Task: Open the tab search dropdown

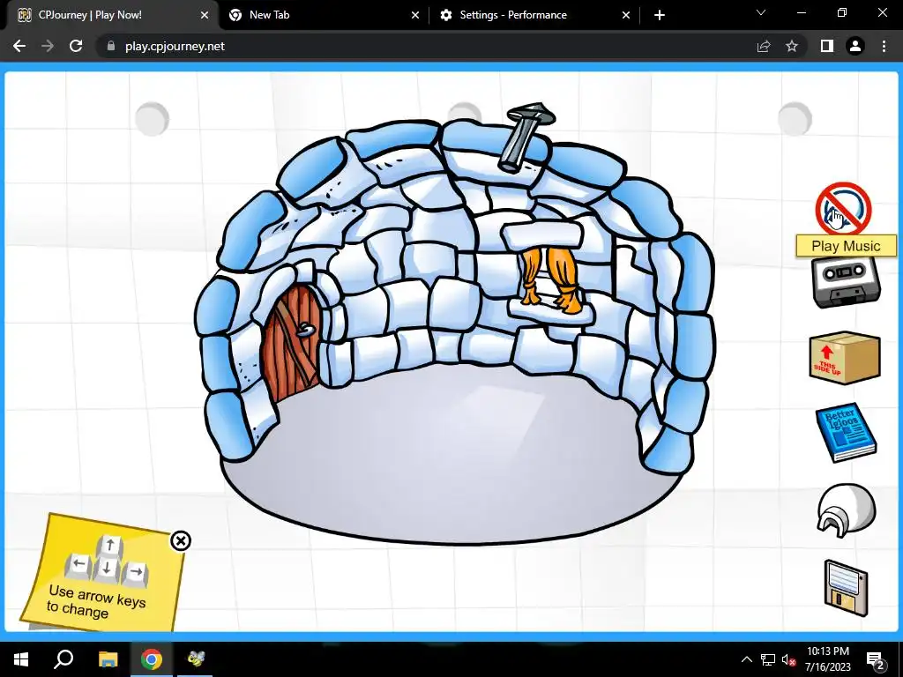Action: pyautogui.click(x=761, y=12)
